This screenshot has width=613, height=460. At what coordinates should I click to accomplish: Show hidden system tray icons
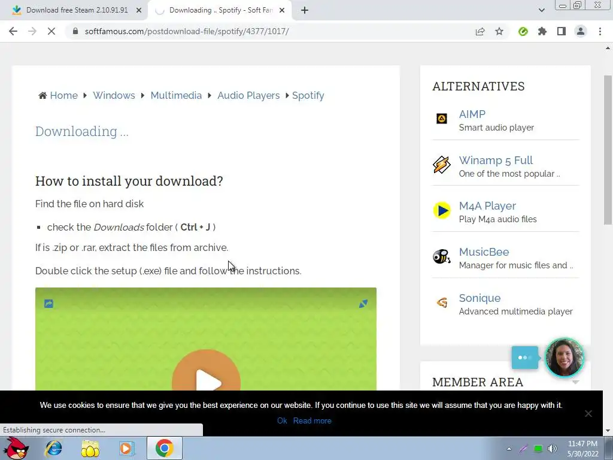click(x=509, y=449)
